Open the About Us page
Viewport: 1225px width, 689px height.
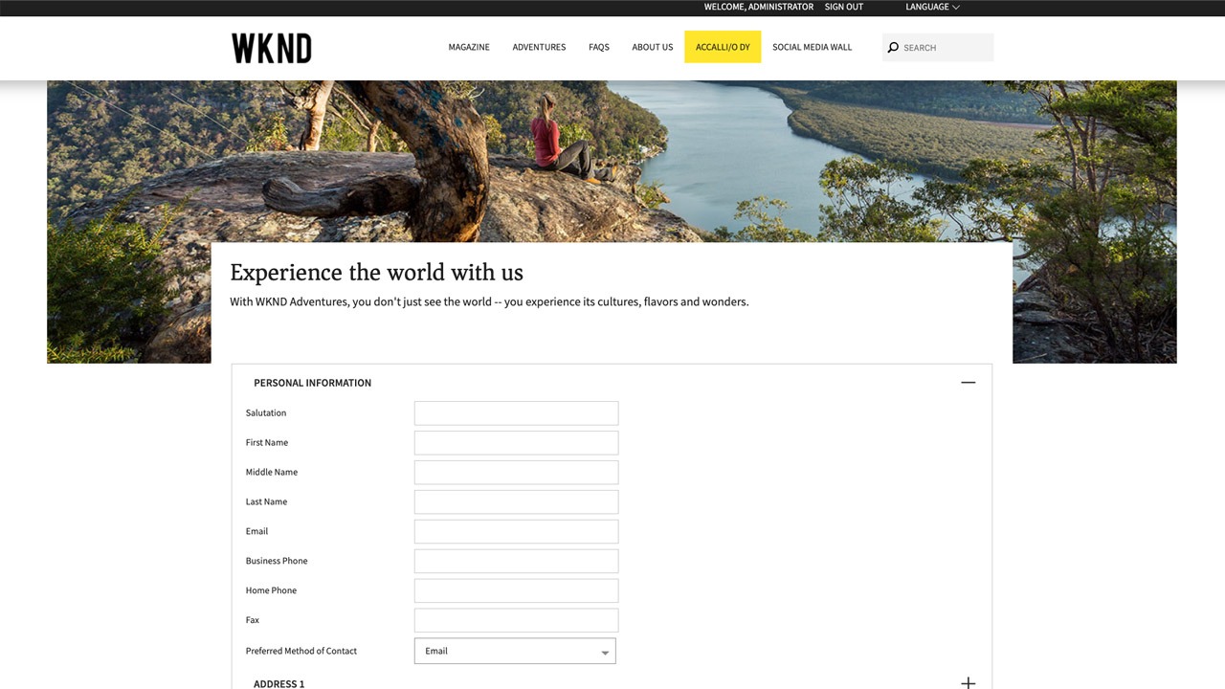click(x=653, y=47)
